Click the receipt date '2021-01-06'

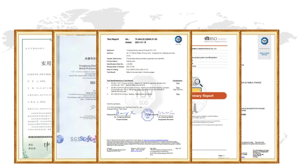click(130, 67)
